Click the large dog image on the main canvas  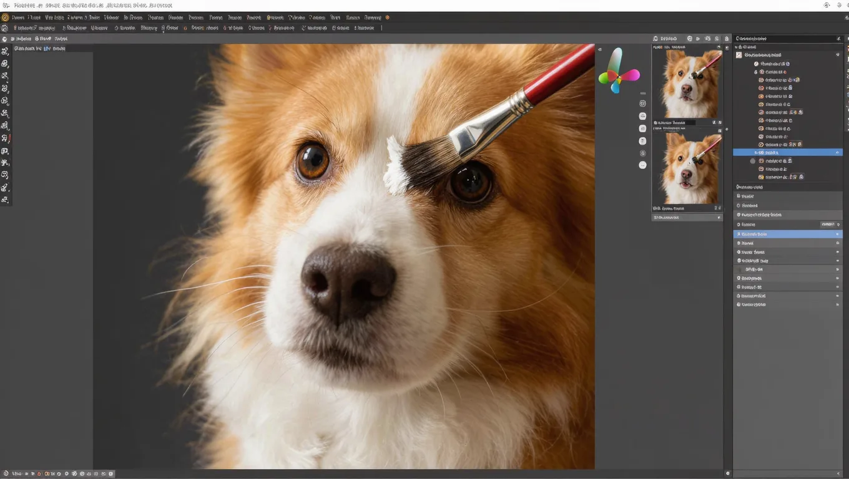(344, 256)
